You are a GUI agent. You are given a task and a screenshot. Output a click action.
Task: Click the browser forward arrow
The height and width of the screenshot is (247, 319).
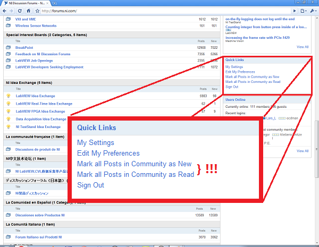pos(11,11)
